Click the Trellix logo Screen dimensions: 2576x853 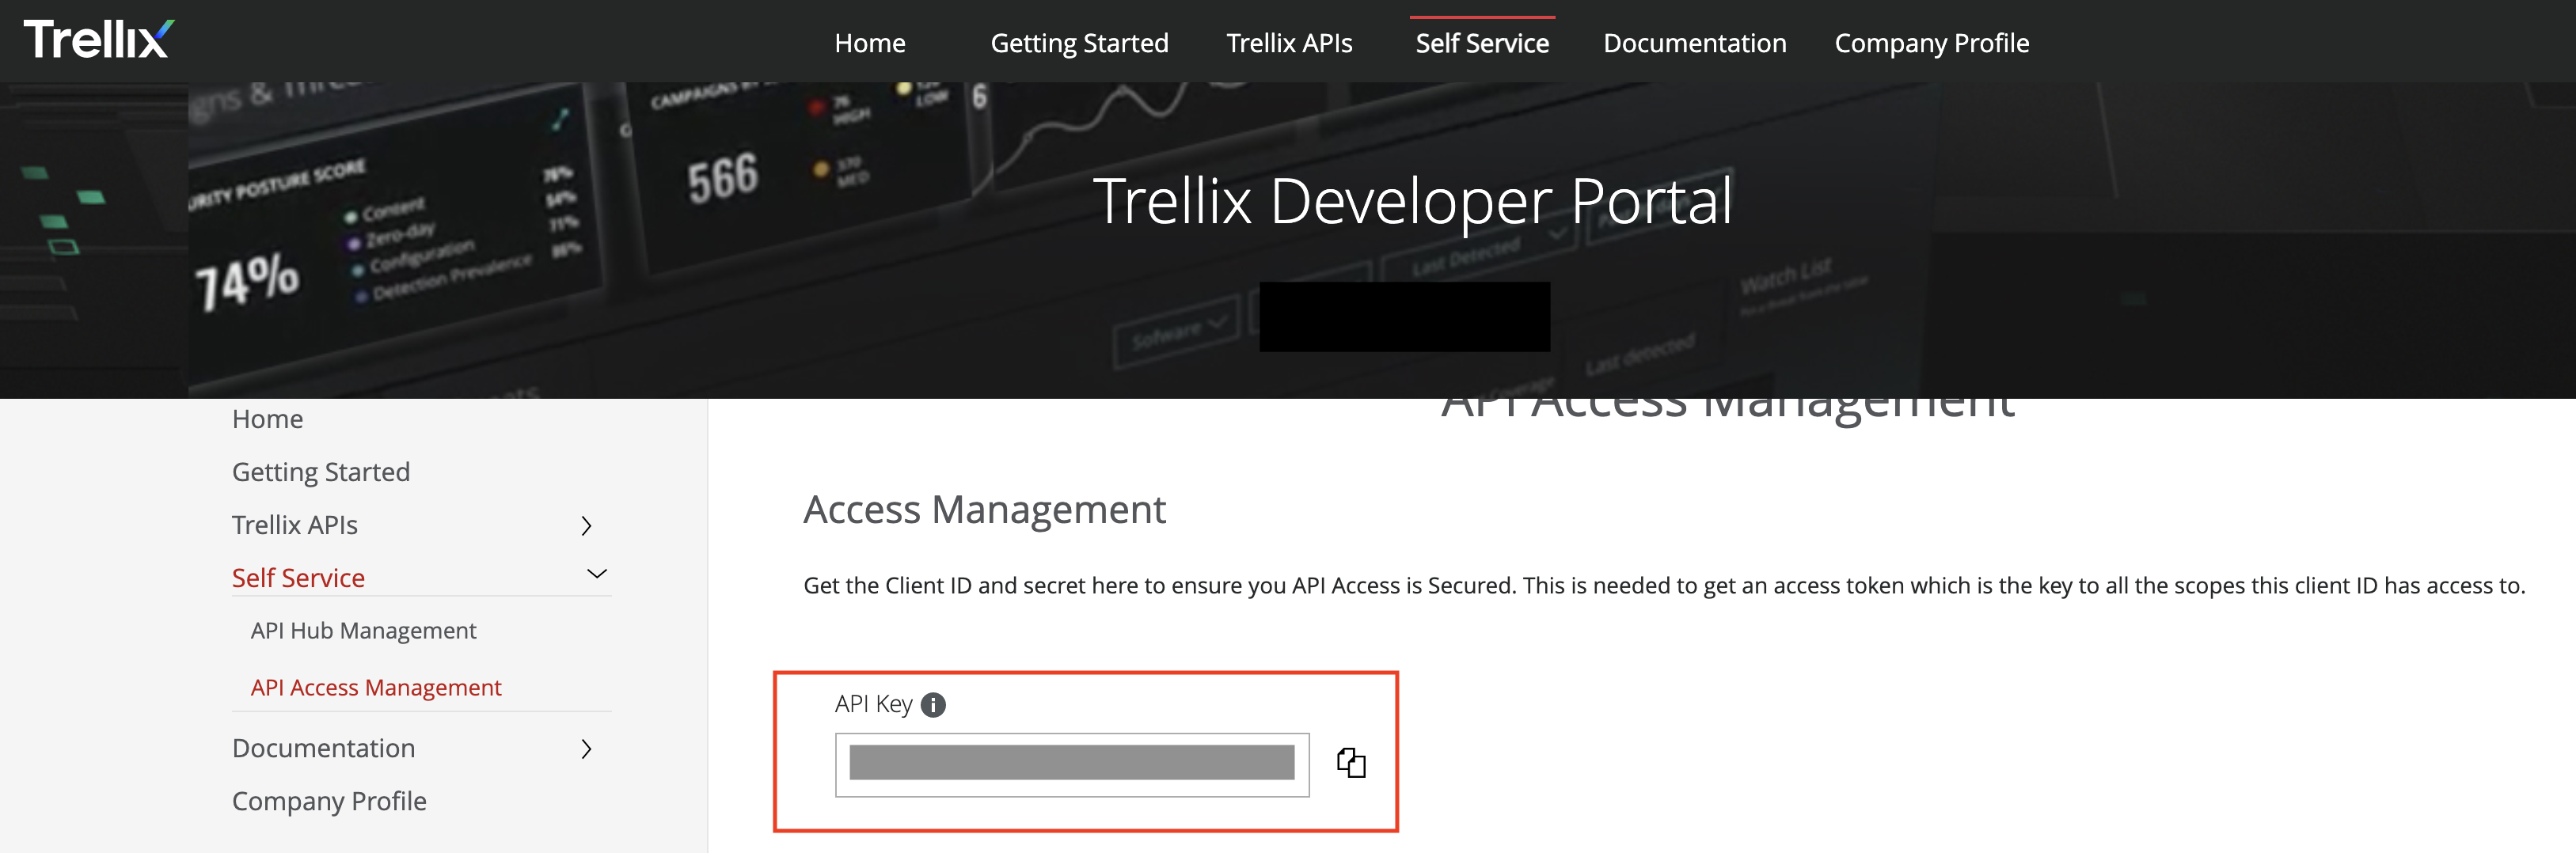click(x=98, y=40)
